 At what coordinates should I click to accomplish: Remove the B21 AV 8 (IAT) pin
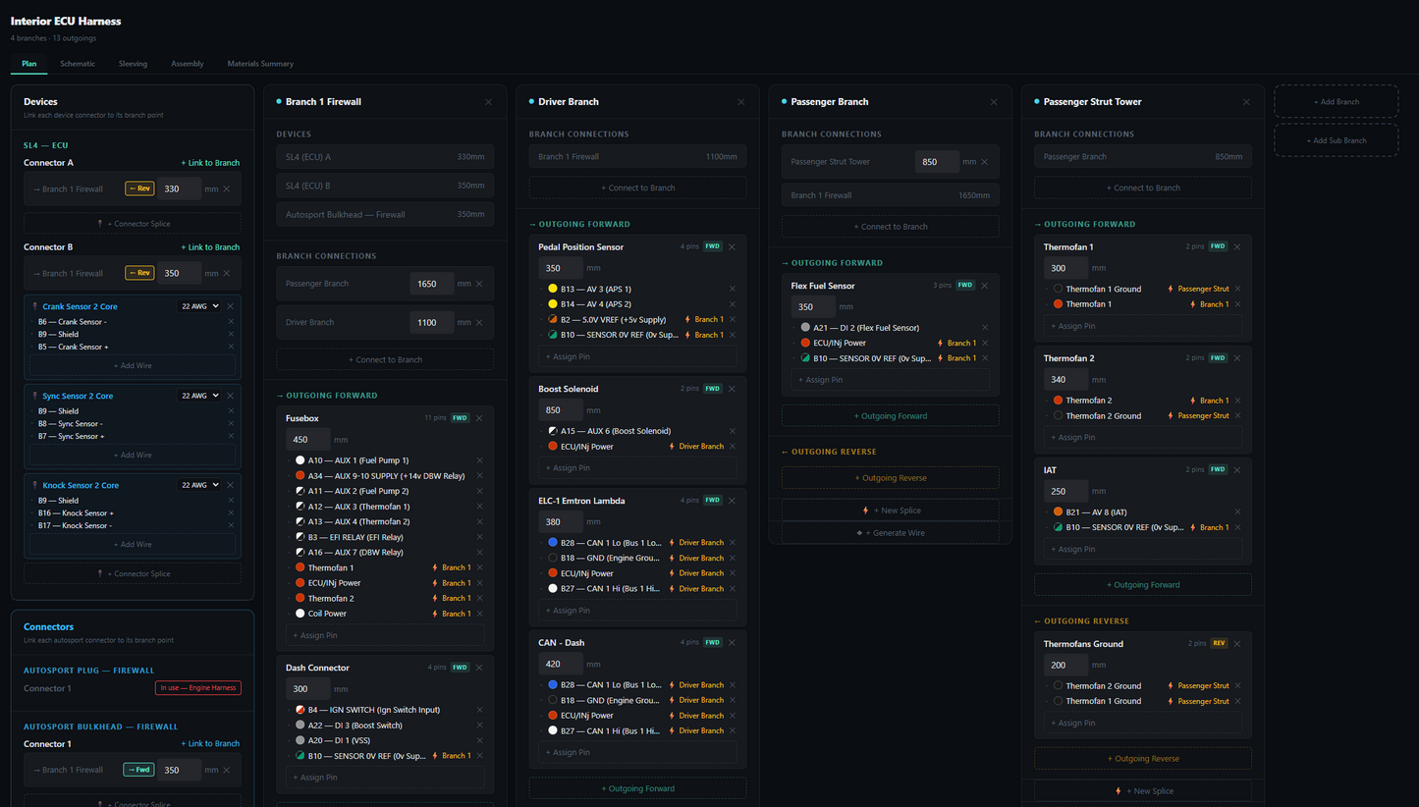coord(1238,512)
